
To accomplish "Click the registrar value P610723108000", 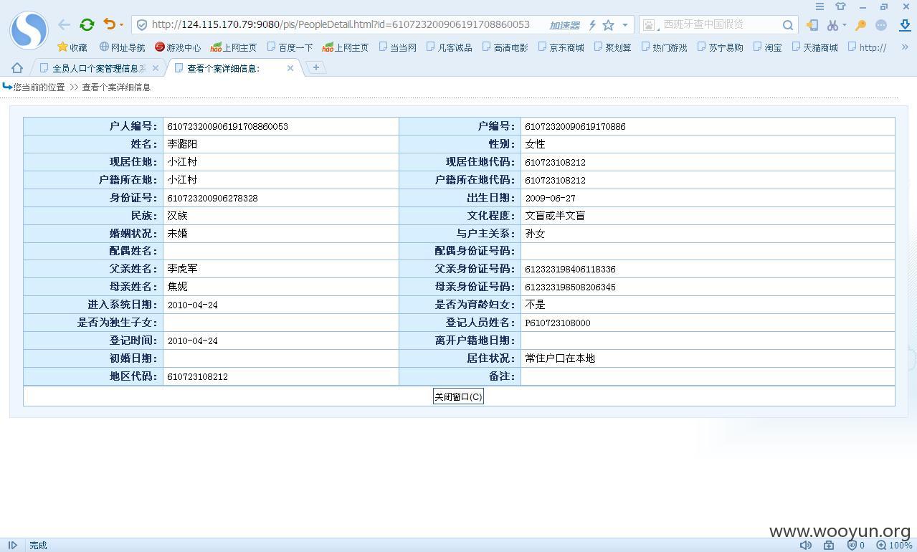I will tap(557, 323).
